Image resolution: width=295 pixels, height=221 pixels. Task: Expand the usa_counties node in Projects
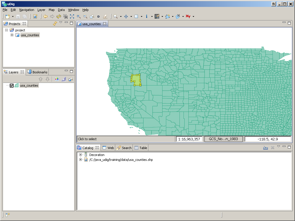(x=12, y=35)
